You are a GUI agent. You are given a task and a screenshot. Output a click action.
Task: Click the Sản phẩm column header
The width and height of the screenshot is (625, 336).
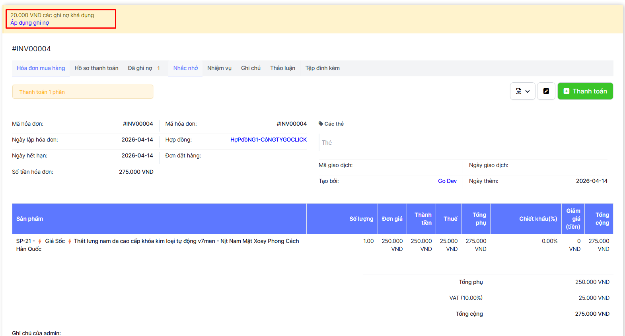tap(30, 219)
